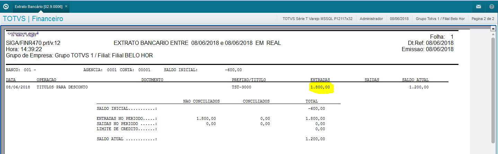Click the 08/06/2018 date in the header bar
Viewport: 498px width, 154px height.
pyautogui.click(x=399, y=19)
